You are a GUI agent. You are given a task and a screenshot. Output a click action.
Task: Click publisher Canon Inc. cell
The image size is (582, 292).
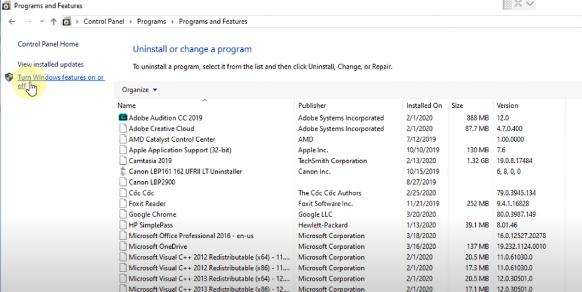point(314,171)
